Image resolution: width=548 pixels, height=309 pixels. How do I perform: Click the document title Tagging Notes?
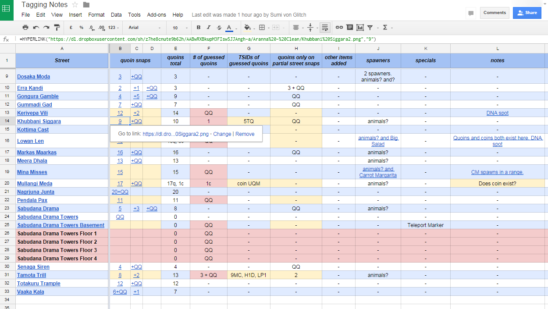pos(44,5)
